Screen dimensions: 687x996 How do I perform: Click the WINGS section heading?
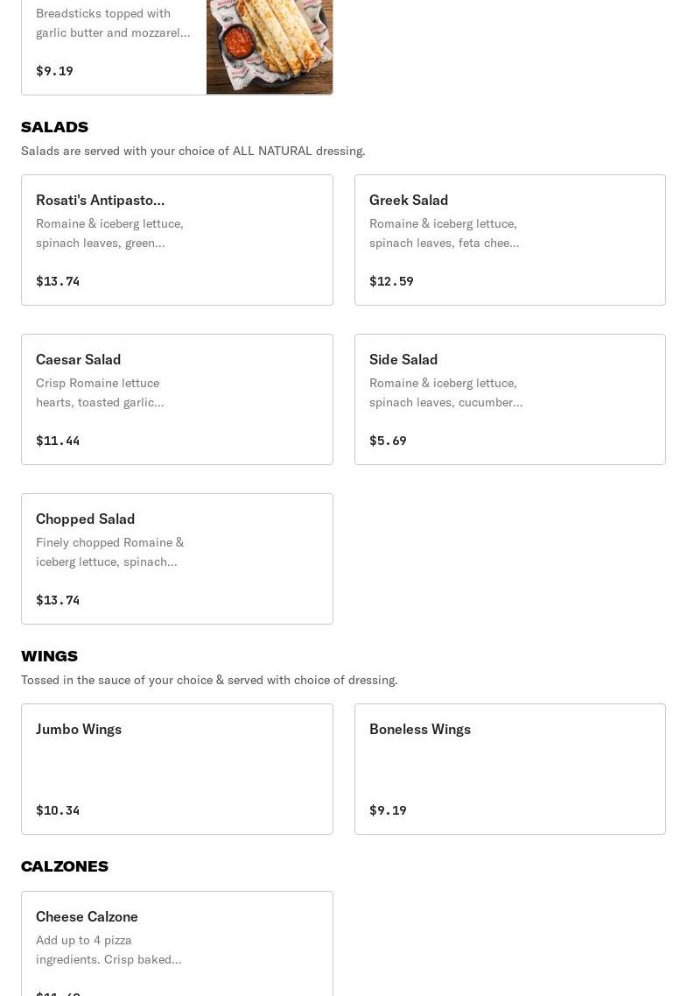point(49,656)
